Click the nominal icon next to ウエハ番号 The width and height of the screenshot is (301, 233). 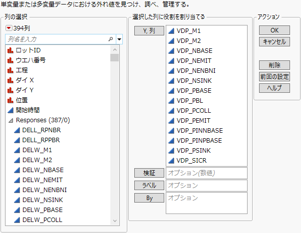pyautogui.click(x=10, y=60)
